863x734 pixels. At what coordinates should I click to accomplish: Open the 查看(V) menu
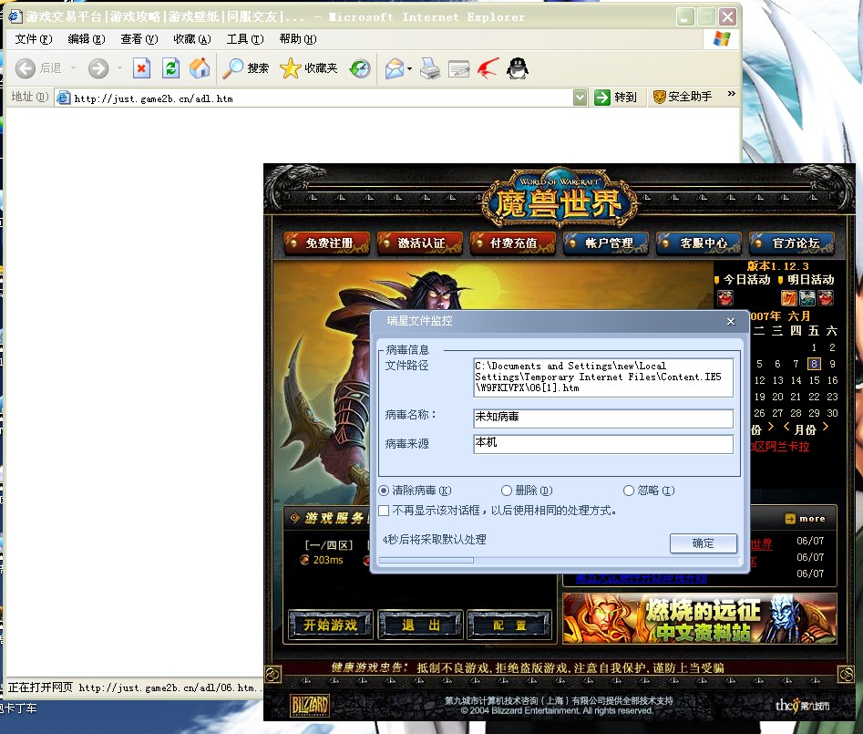pyautogui.click(x=139, y=39)
